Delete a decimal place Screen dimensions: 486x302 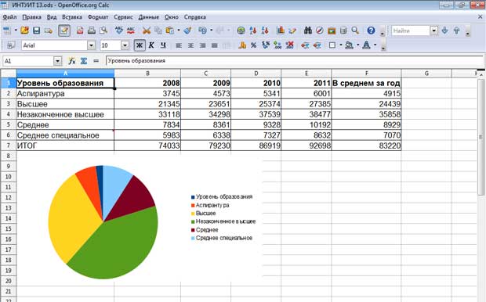289,45
